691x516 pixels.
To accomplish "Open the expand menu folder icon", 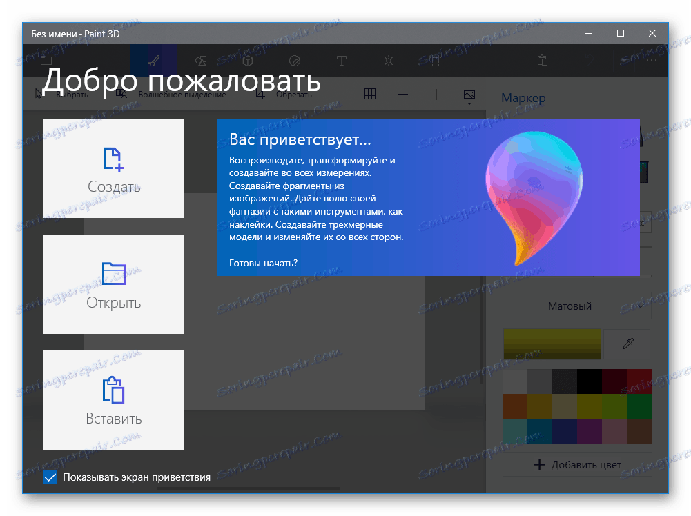I will click(x=46, y=60).
